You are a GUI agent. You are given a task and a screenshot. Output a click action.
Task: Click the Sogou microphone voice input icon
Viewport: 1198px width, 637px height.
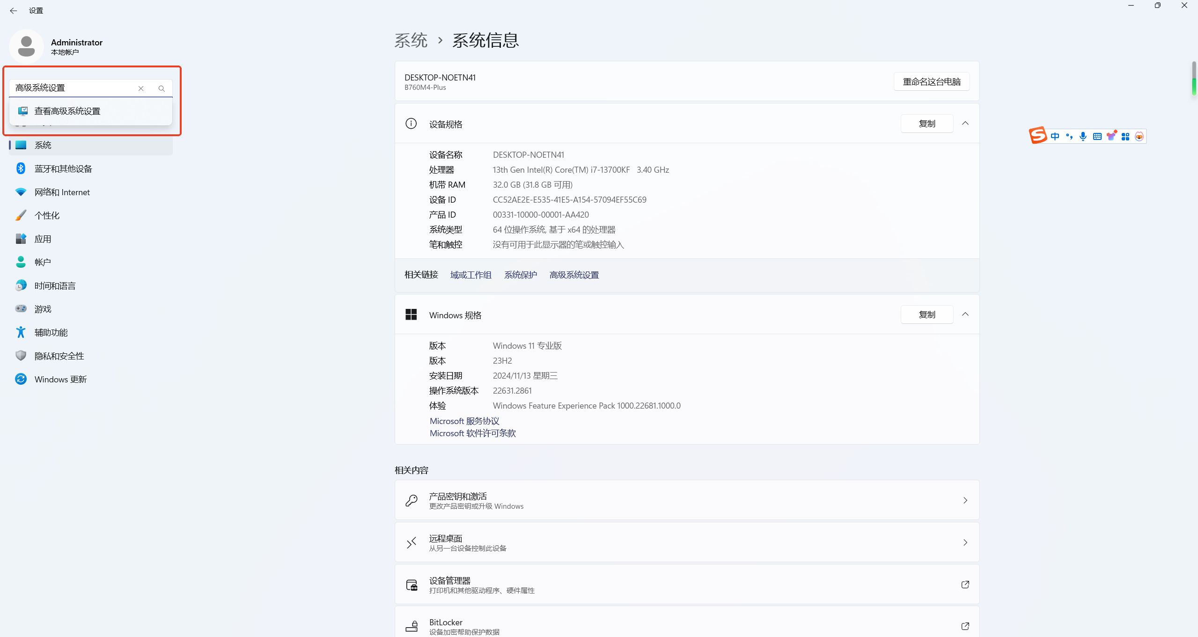[1083, 136]
